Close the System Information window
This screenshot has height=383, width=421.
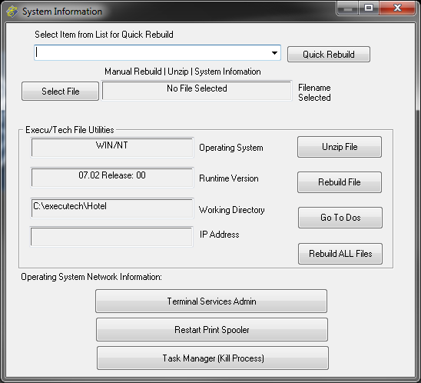pyautogui.click(x=397, y=8)
